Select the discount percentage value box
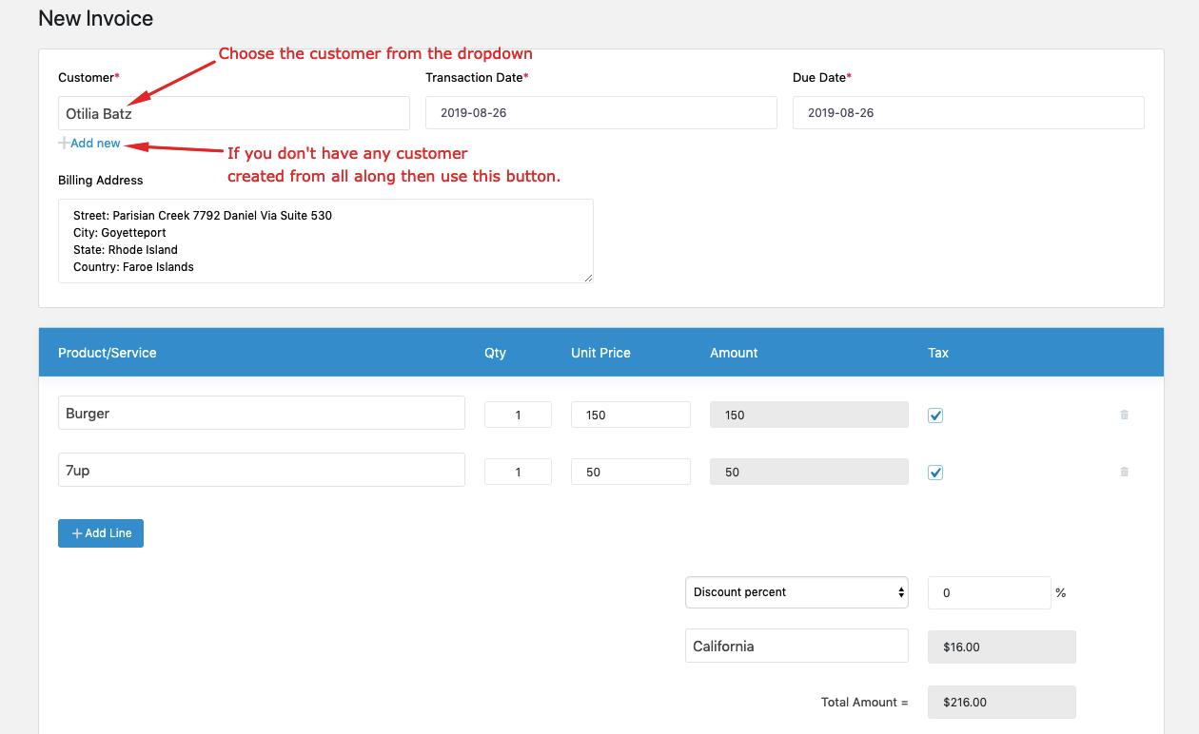This screenshot has width=1199, height=734. click(x=989, y=591)
